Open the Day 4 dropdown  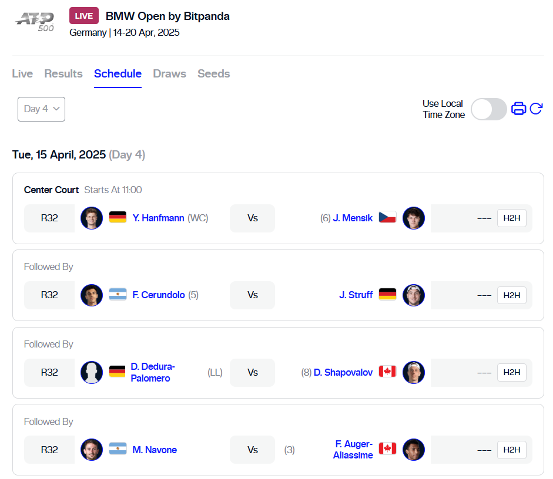click(41, 109)
